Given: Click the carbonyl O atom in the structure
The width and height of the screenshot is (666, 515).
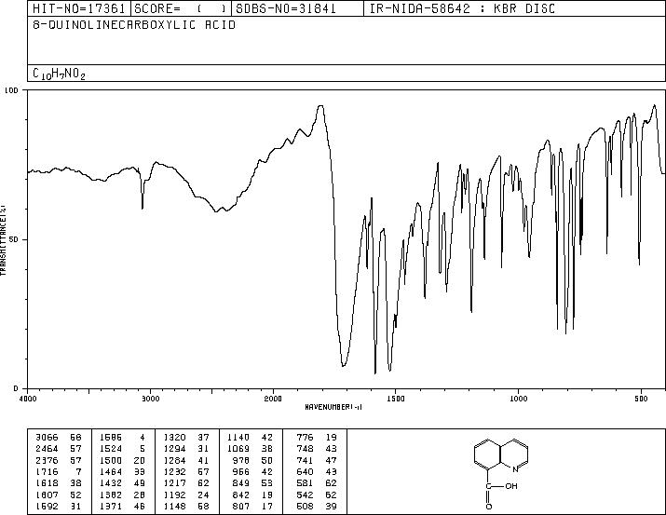Looking at the screenshot, I should (489, 507).
